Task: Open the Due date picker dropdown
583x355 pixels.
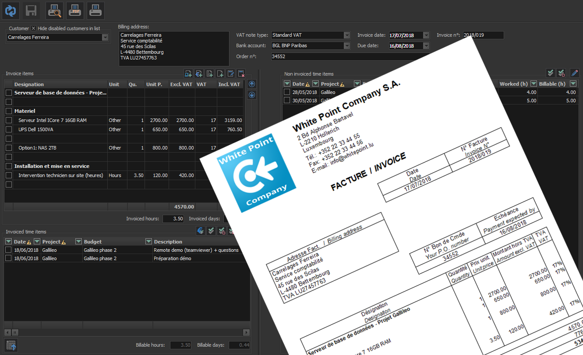Action: (426, 45)
